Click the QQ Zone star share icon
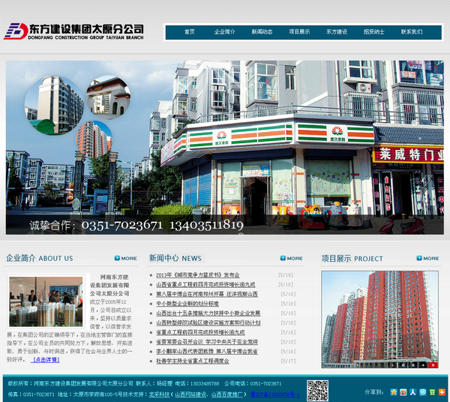450x402 pixels. pyautogui.click(x=394, y=391)
